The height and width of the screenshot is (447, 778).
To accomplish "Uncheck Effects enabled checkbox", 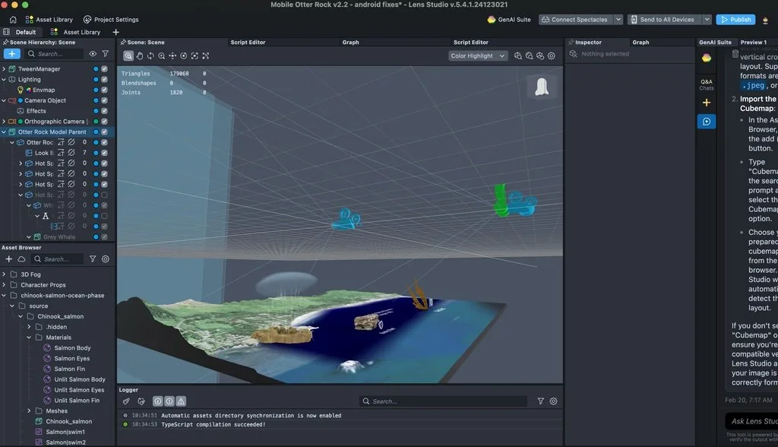I will (x=104, y=111).
